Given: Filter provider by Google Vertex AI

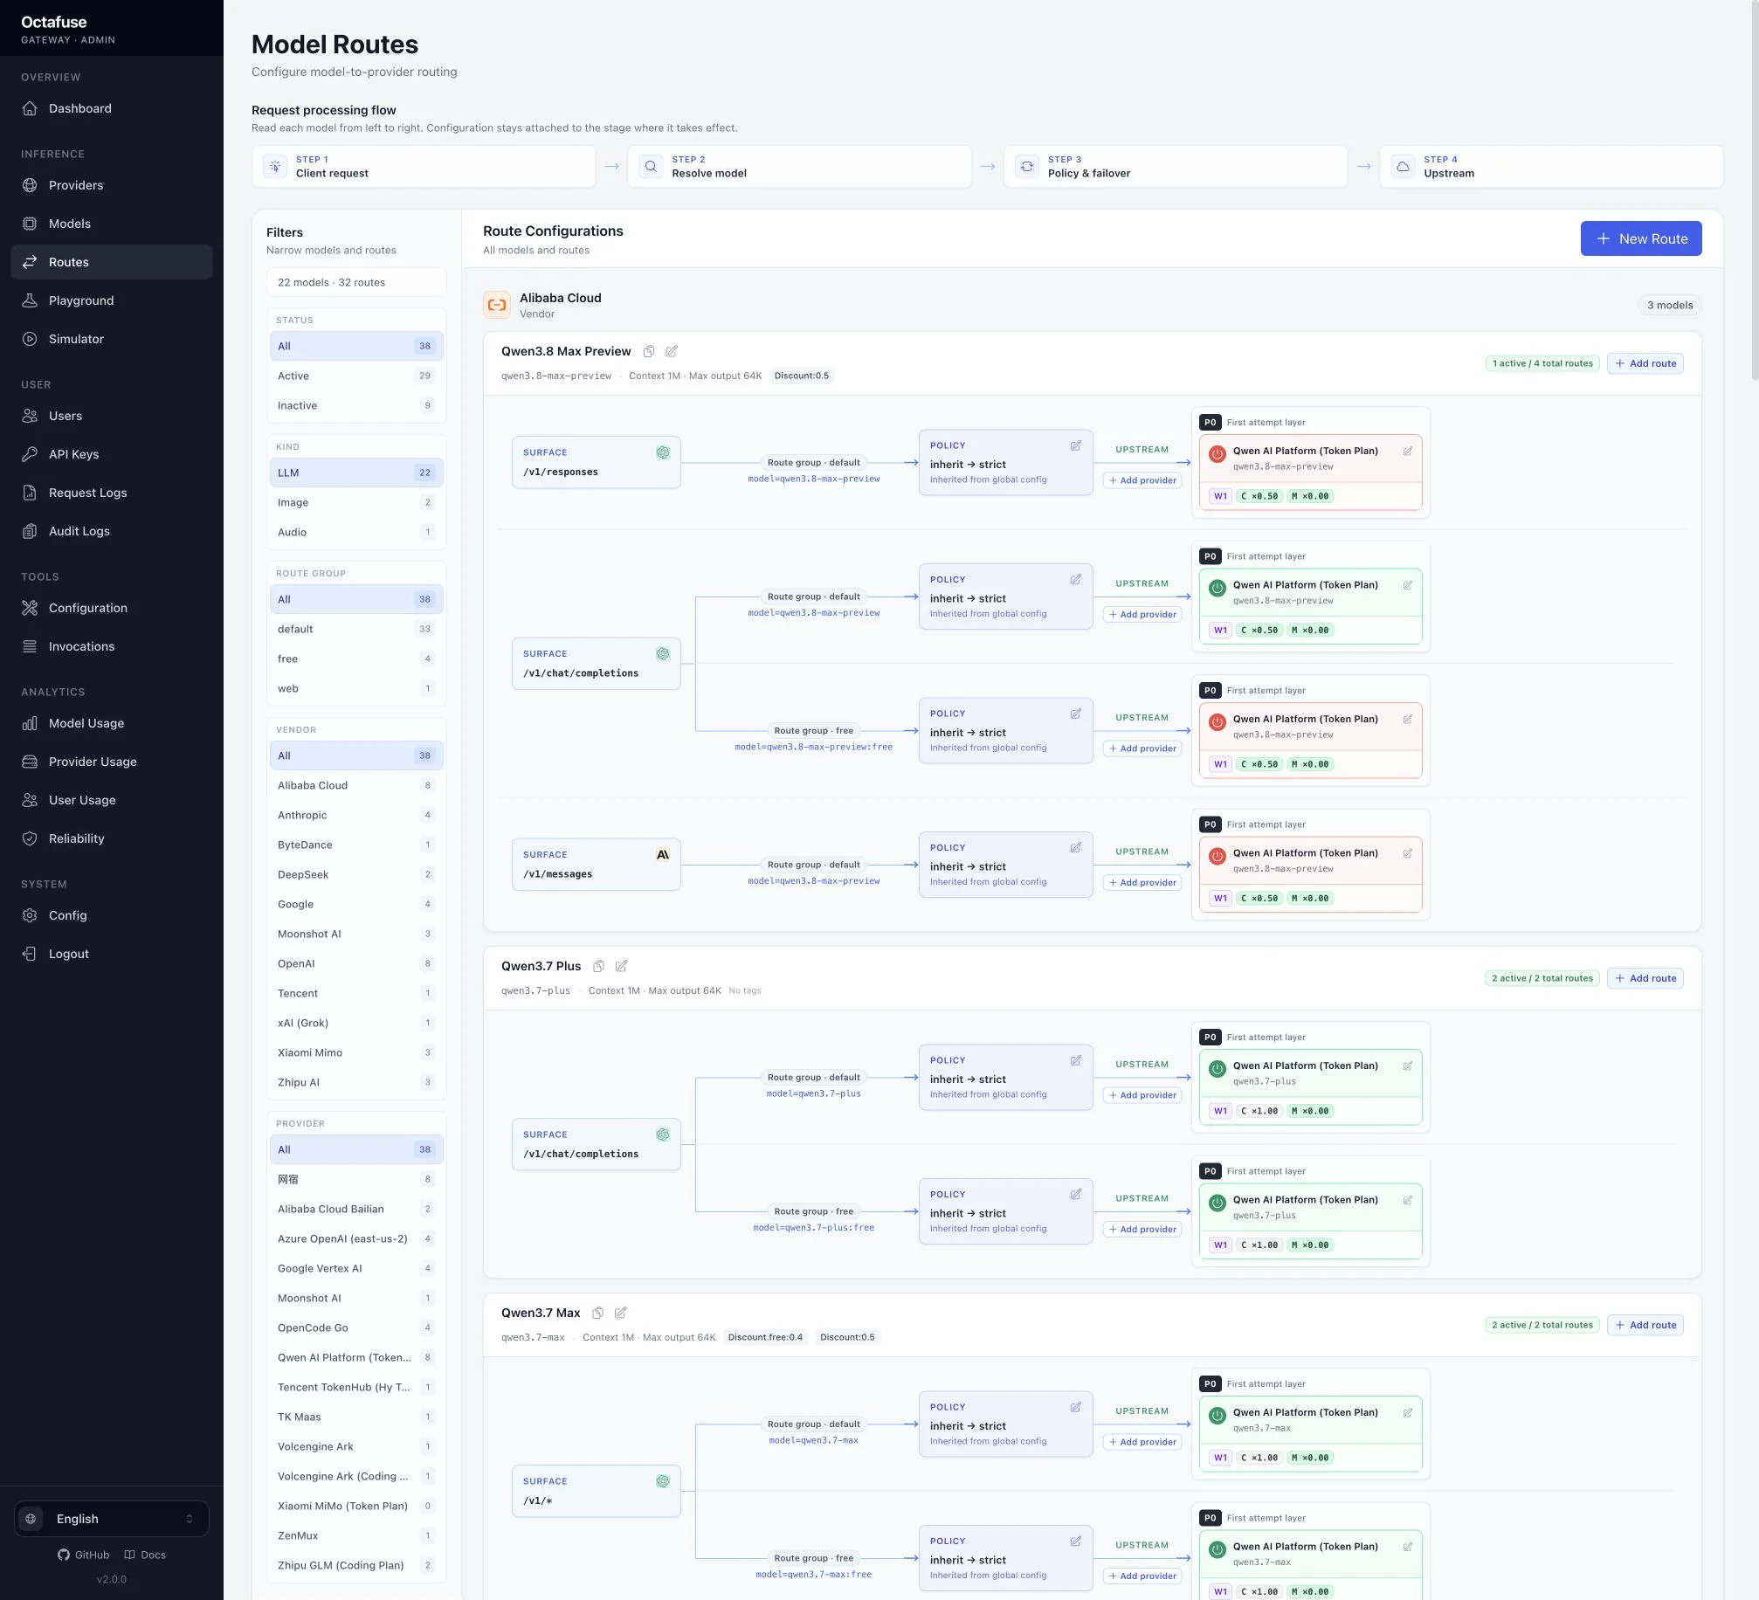Looking at the screenshot, I should (x=356, y=1268).
